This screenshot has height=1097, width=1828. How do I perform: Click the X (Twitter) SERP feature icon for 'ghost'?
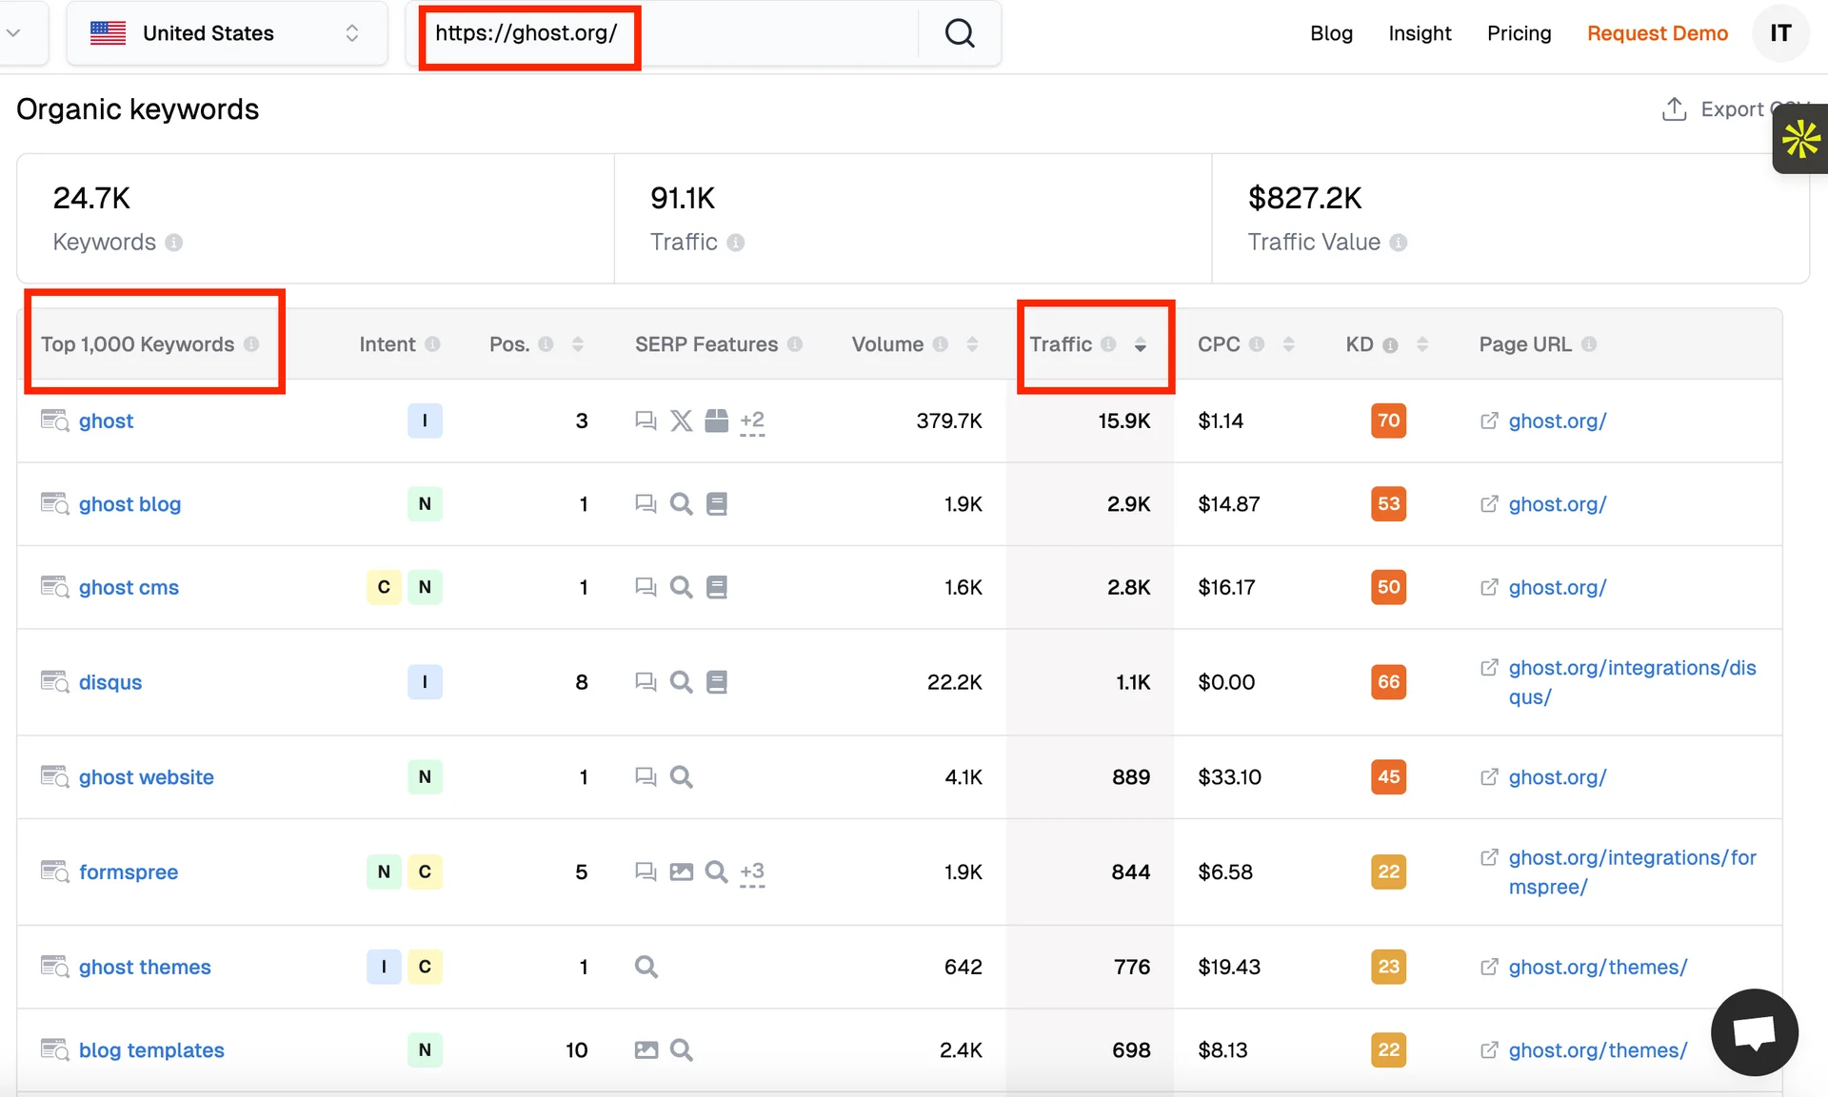click(681, 421)
